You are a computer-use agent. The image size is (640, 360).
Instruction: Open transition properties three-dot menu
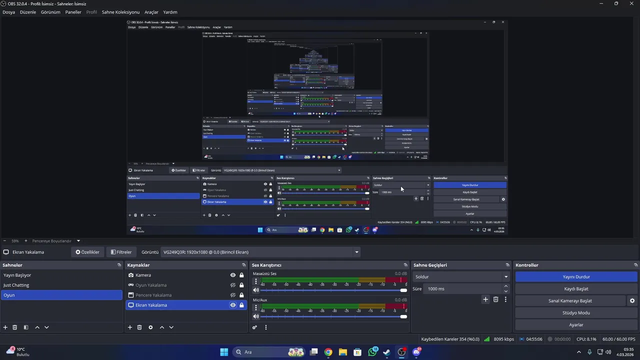point(505,299)
